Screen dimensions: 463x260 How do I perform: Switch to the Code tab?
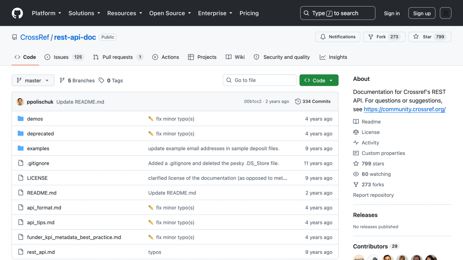pyautogui.click(x=25, y=57)
